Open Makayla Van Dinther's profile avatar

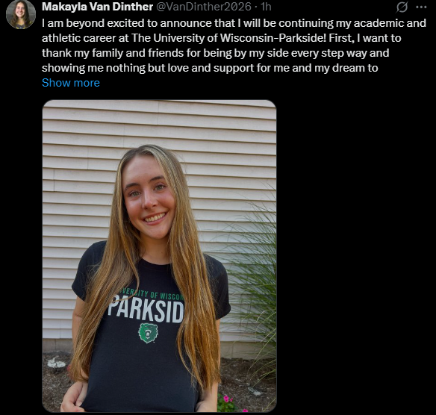(x=21, y=14)
